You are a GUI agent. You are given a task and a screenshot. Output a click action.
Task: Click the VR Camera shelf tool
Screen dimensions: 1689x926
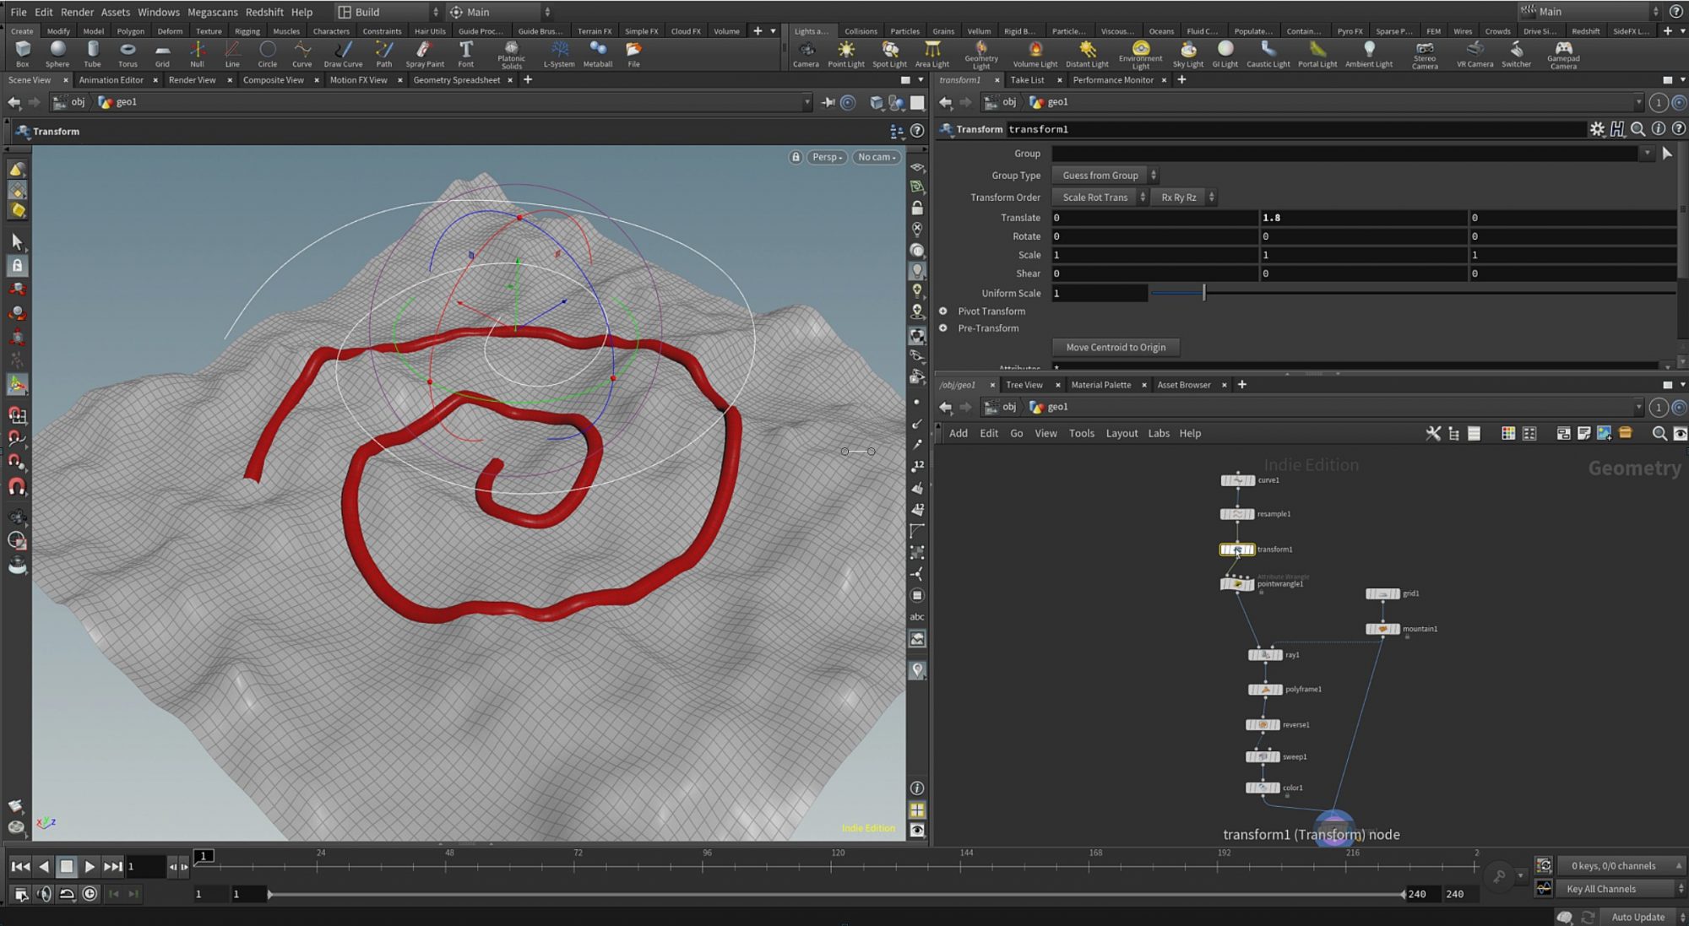pyautogui.click(x=1474, y=54)
